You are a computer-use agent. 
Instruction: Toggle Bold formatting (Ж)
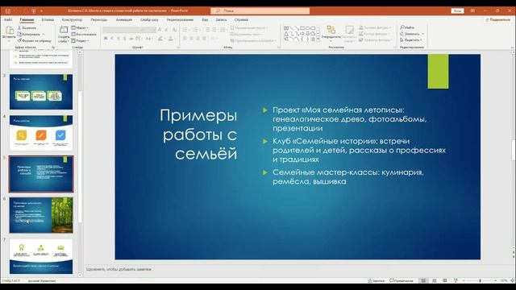click(x=106, y=39)
